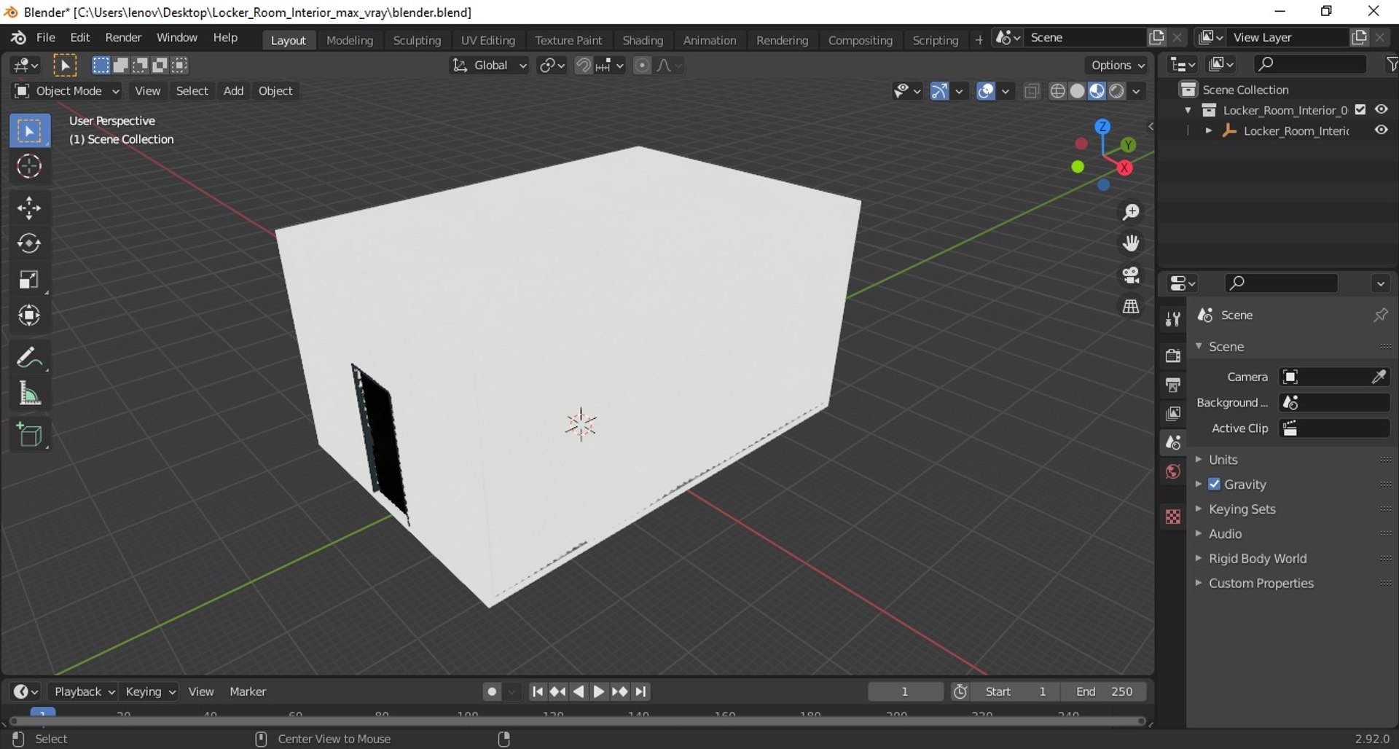Viewport: 1399px width, 749px height.
Task: Pick the Add Cube tool
Action: click(29, 436)
